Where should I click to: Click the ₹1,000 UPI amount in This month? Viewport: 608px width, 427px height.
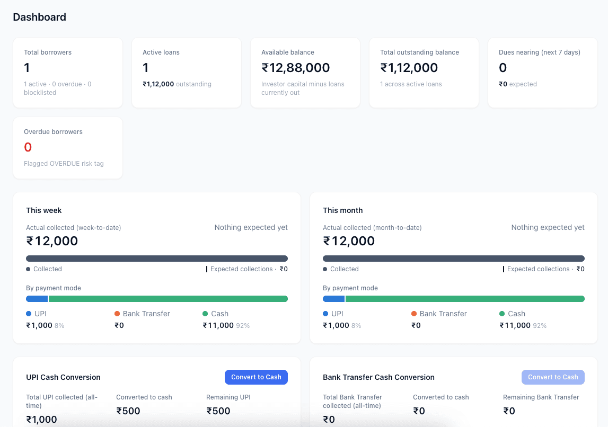pos(336,325)
